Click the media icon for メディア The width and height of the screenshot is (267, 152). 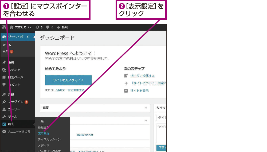[4, 70]
